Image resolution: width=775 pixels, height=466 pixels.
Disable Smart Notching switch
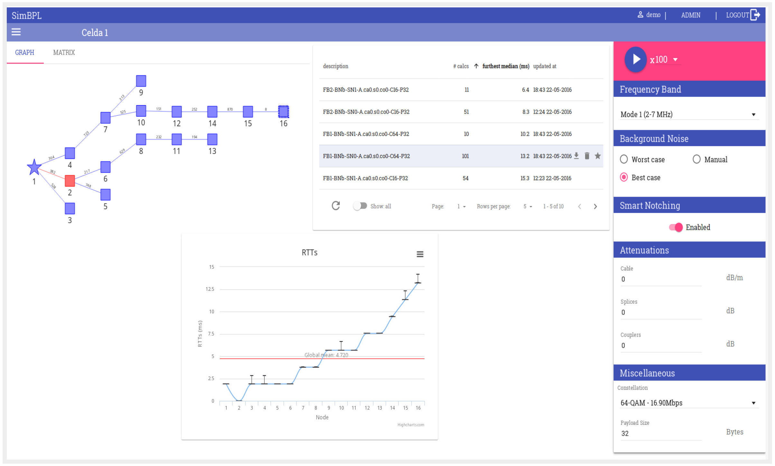(x=676, y=227)
